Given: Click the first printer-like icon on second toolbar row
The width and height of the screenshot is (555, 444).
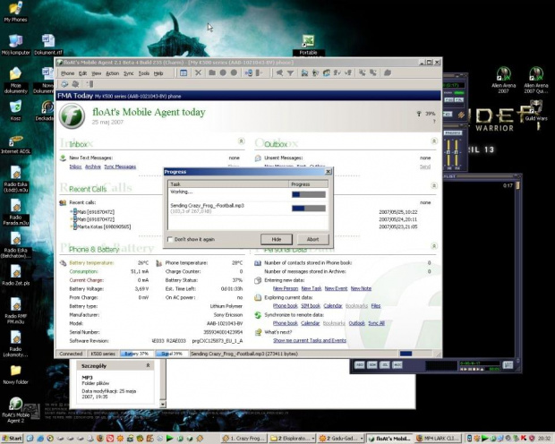Looking at the screenshot, I should [x=64, y=84].
